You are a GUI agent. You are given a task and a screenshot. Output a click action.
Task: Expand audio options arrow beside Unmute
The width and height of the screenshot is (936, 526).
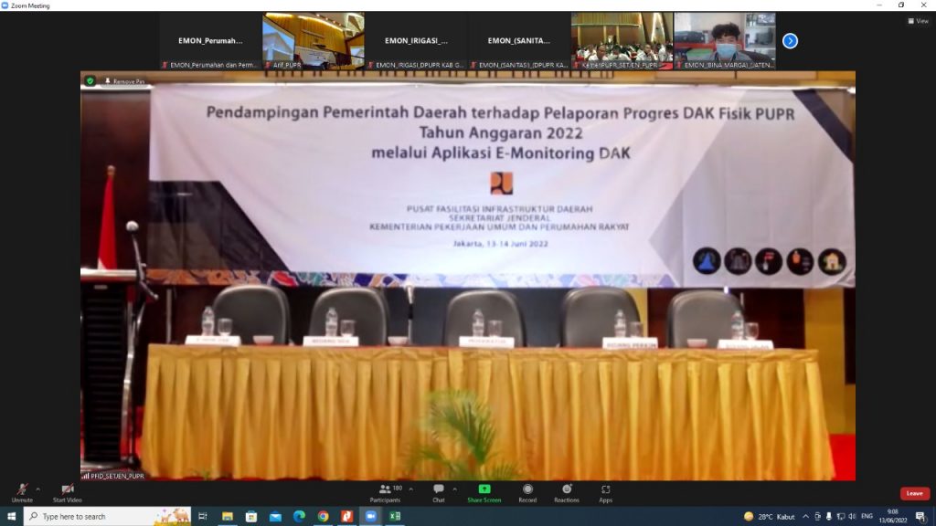pos(37,489)
